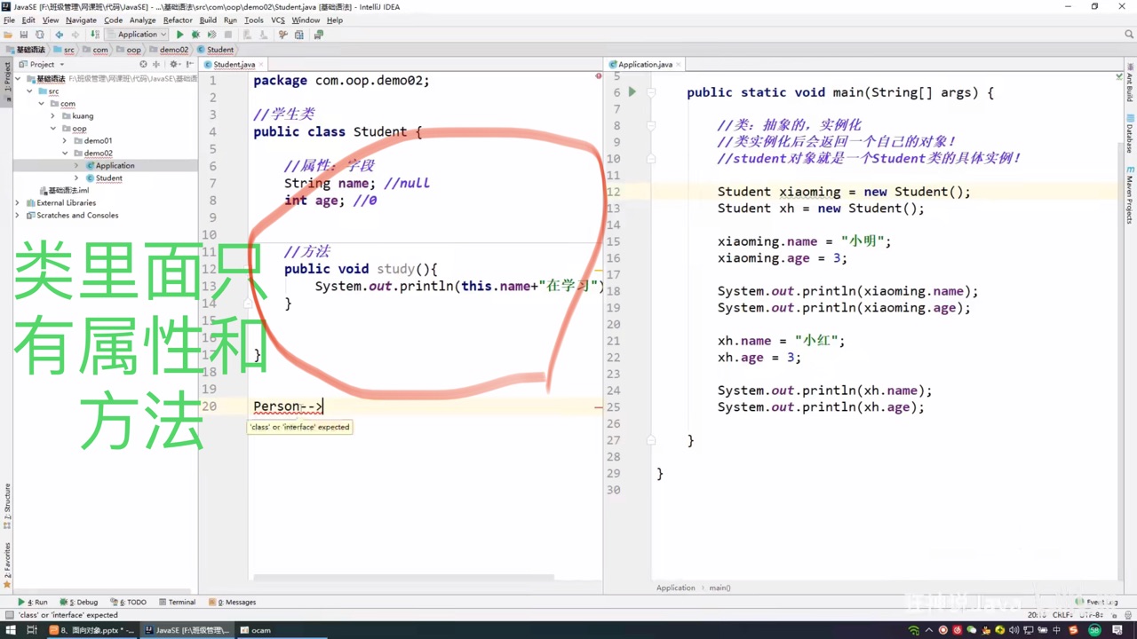Viewport: 1137px width, 639px height.
Task: Click the Synchronize refresh toolbar icon
Action: (x=40, y=35)
